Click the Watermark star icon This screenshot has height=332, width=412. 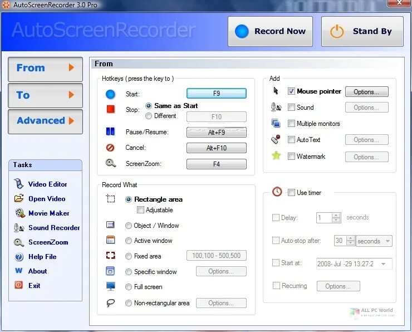coord(276,155)
